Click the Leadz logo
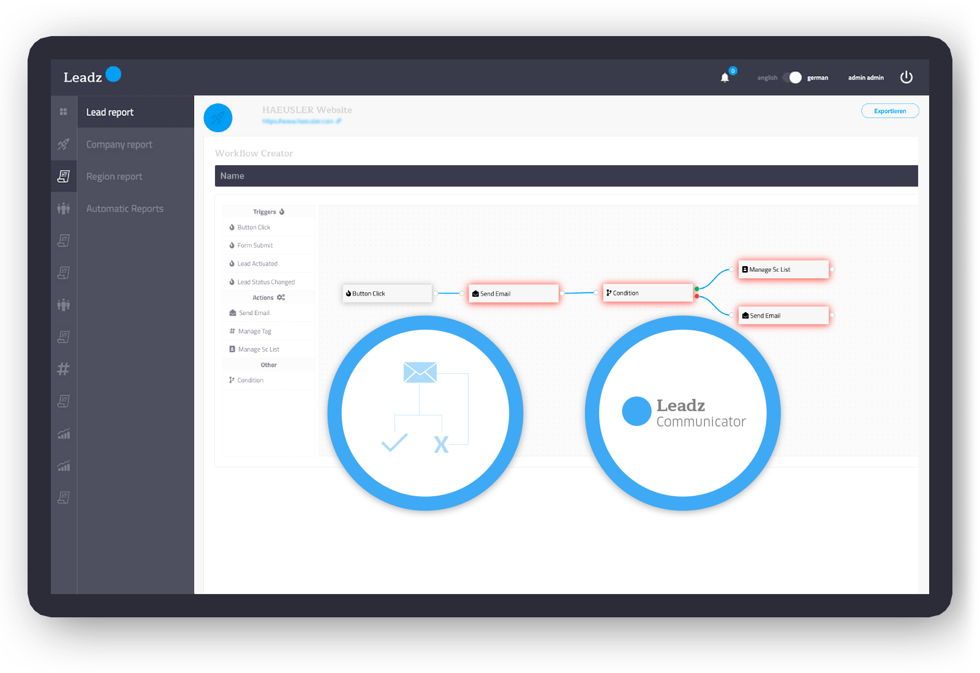 click(92, 76)
